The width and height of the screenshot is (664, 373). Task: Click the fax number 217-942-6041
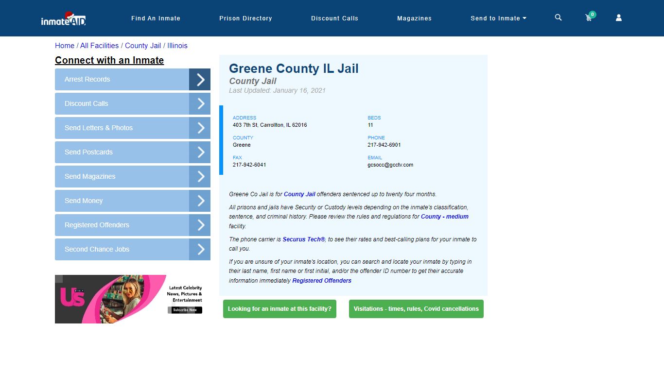coord(249,165)
